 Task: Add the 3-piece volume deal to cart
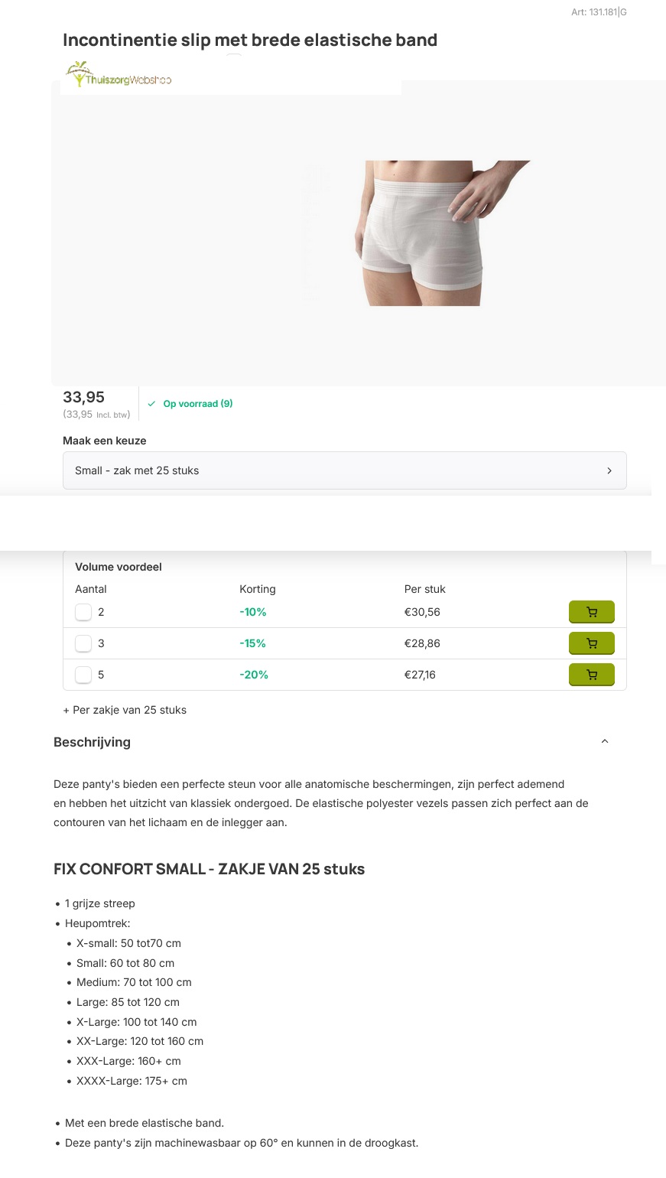point(591,643)
